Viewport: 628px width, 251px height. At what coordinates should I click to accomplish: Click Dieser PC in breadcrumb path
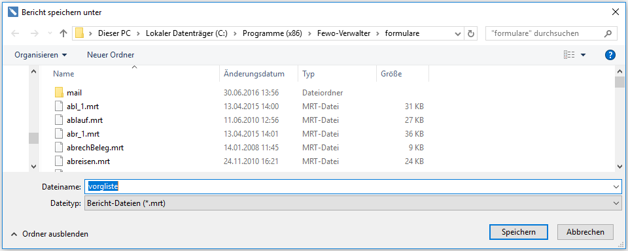tap(114, 33)
